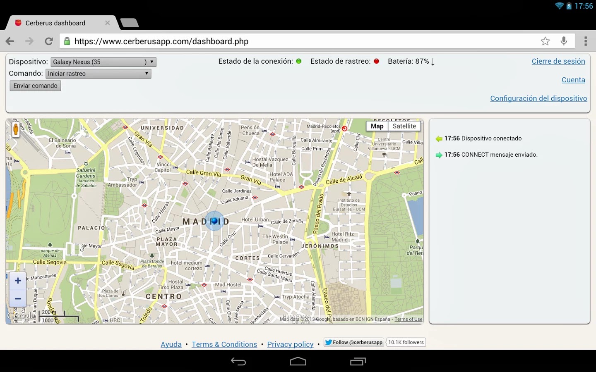Open the Comando dropdown showing Iniciar rastreo
596x372 pixels.
pos(98,73)
